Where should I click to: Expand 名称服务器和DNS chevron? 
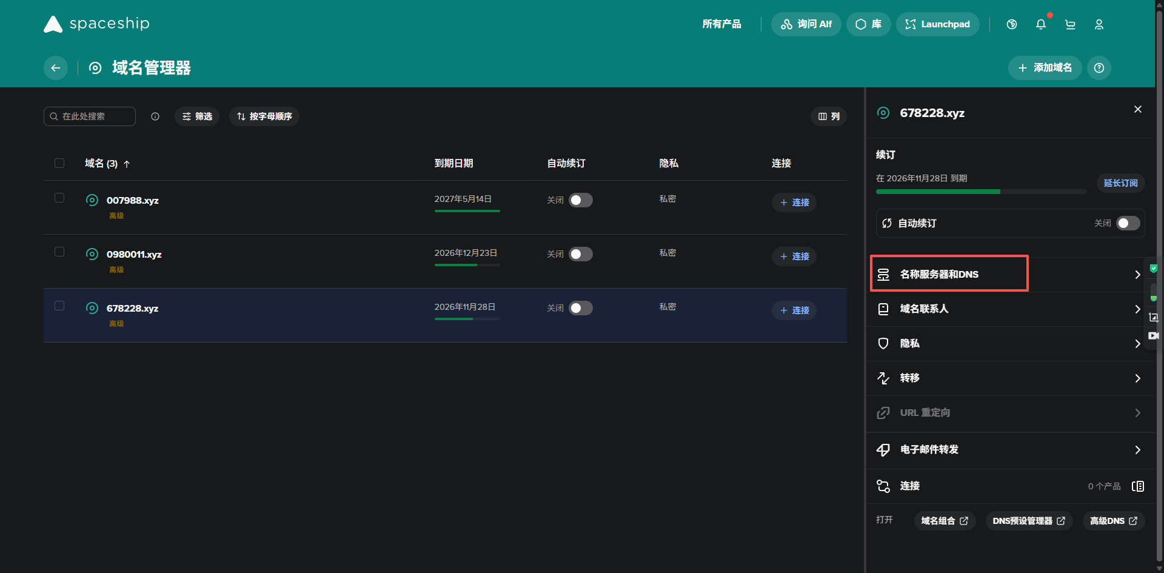point(1138,275)
